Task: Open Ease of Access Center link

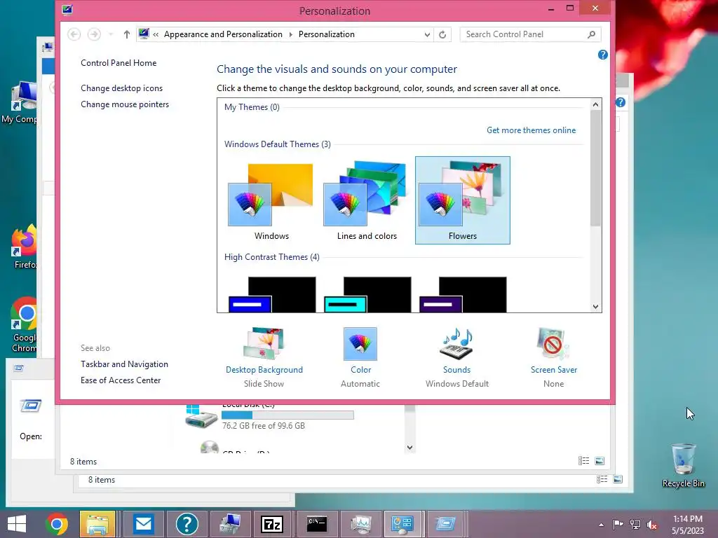Action: (x=121, y=380)
